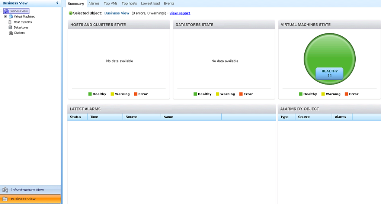Viewport: 381px width, 204px height.
Task: Click the green Healthy swatch under Datastores State
Action: click(x=195, y=94)
